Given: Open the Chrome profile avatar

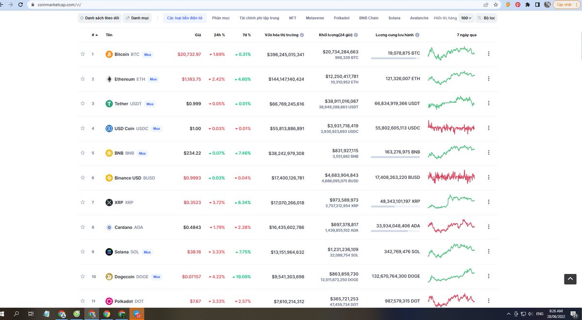Looking at the screenshot, I should 547,4.
